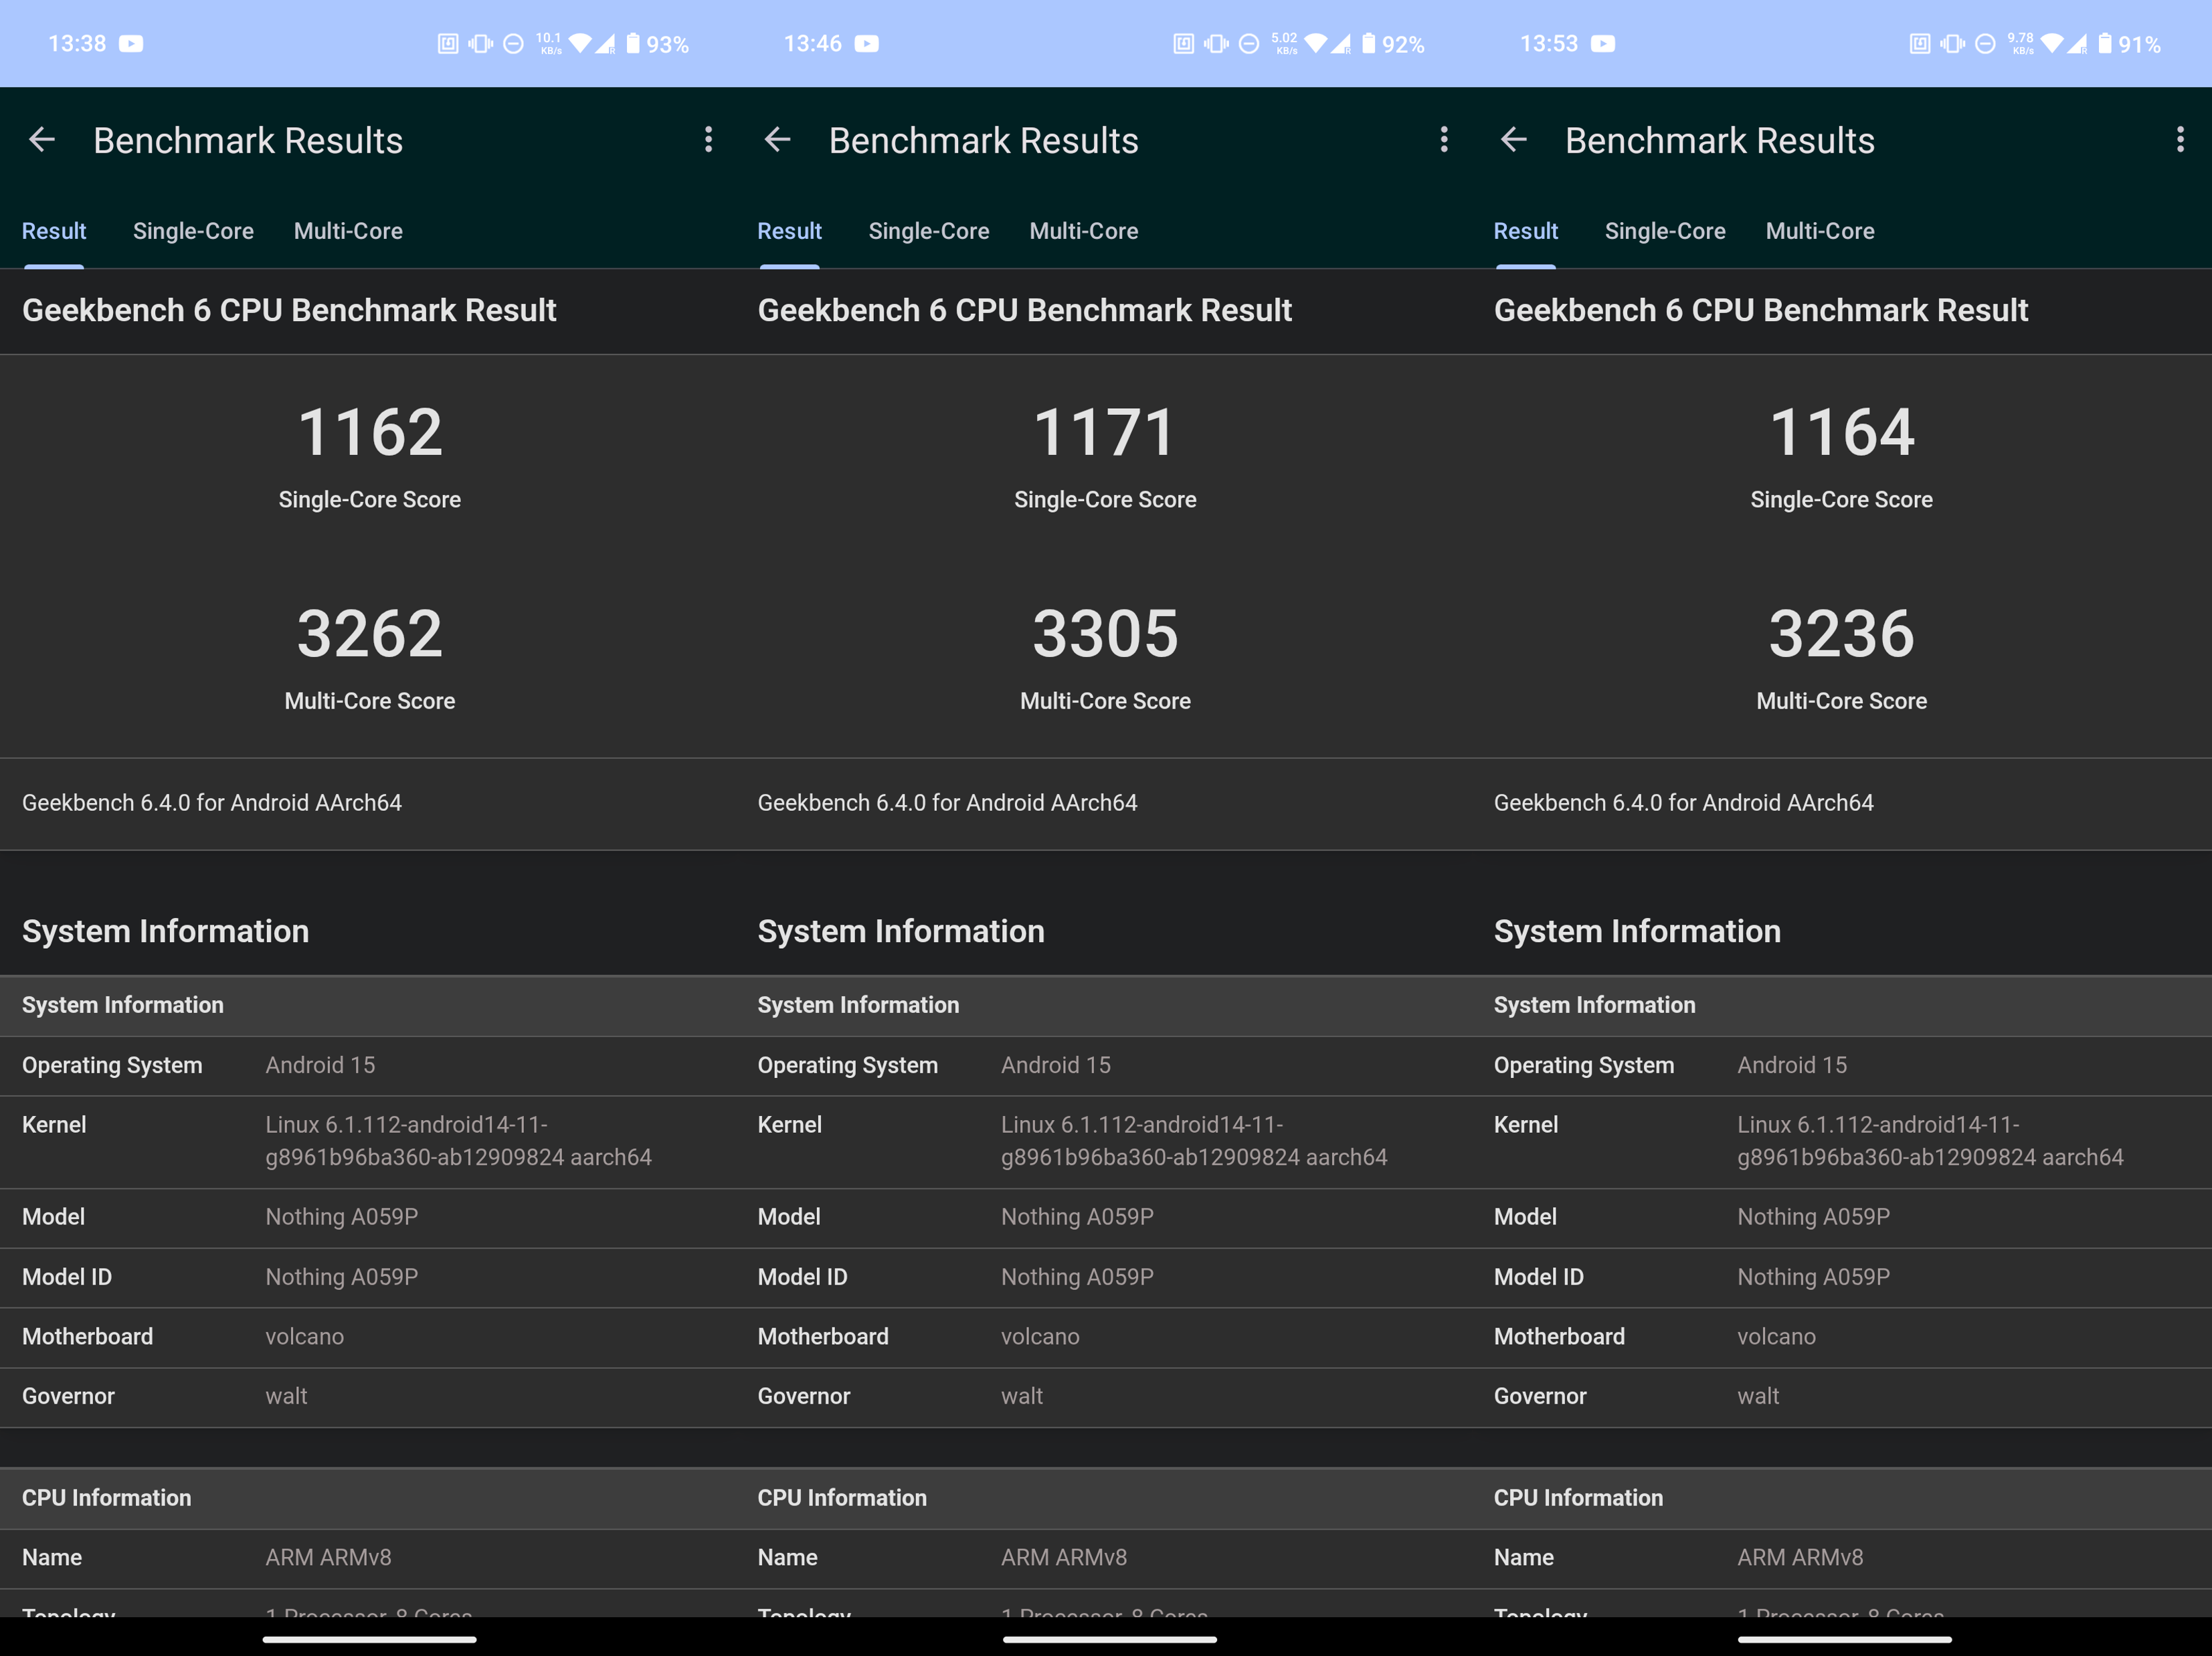Image resolution: width=2212 pixels, height=1656 pixels.
Task: Select Result tab in middle screen
Action: coord(789,231)
